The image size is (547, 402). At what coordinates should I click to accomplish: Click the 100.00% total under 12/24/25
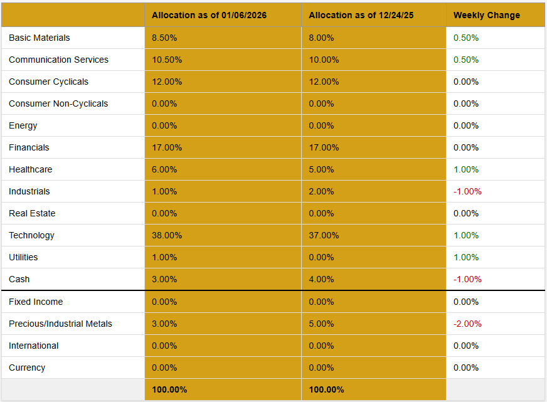[x=327, y=389]
